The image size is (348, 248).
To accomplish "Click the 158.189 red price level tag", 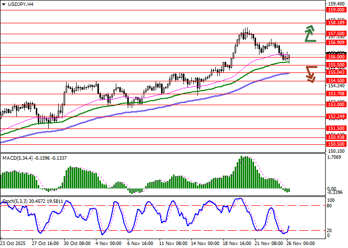I will [336, 22].
